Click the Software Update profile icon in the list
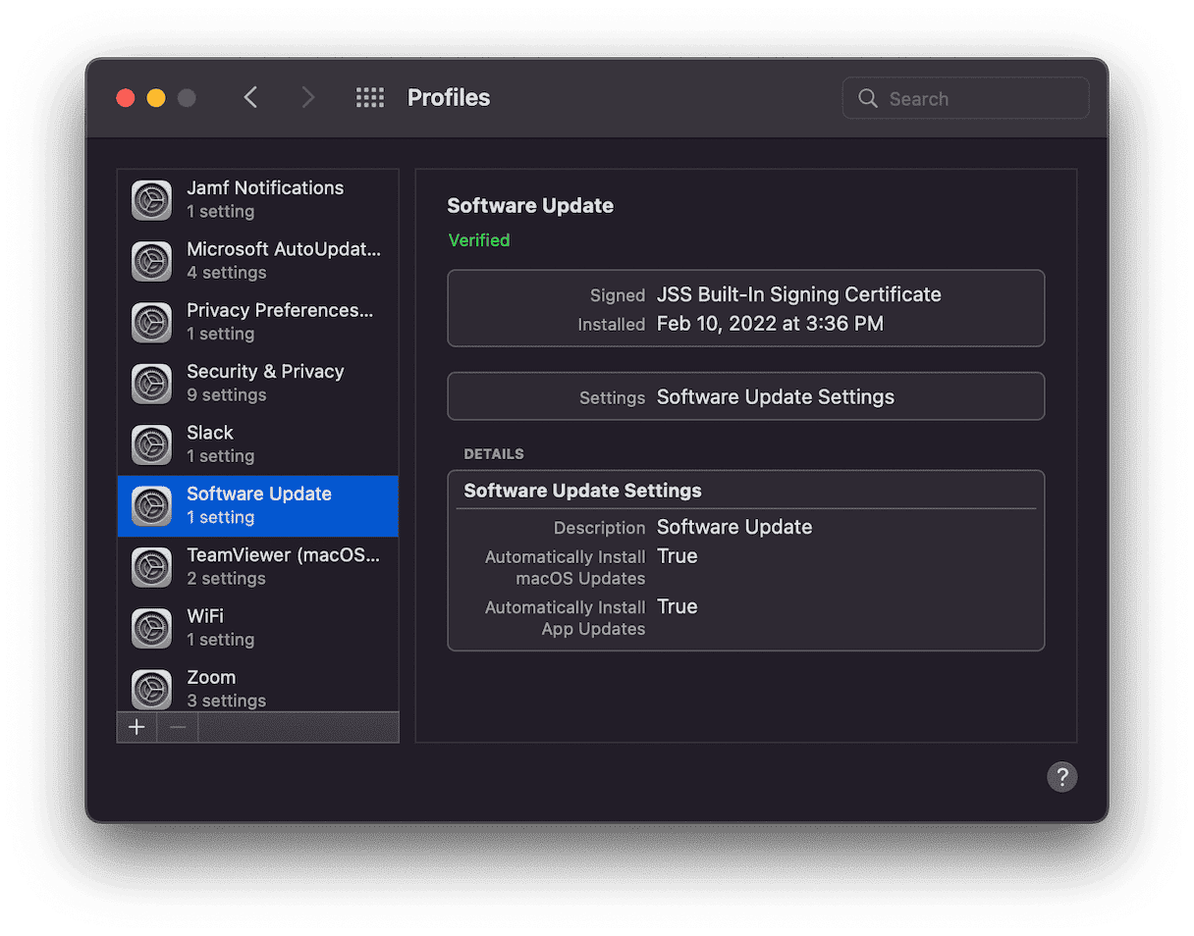This screenshot has height=936, width=1194. tap(151, 505)
